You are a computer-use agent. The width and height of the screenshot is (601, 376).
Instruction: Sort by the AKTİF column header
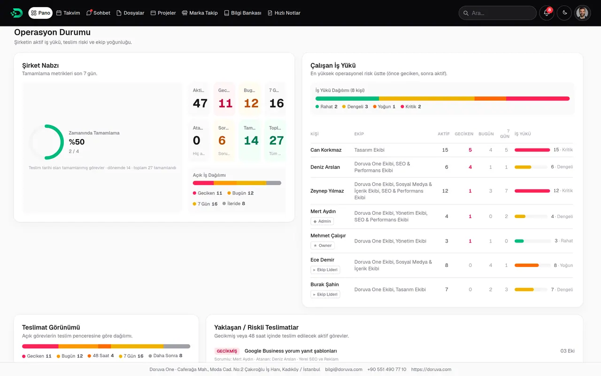coord(444,134)
